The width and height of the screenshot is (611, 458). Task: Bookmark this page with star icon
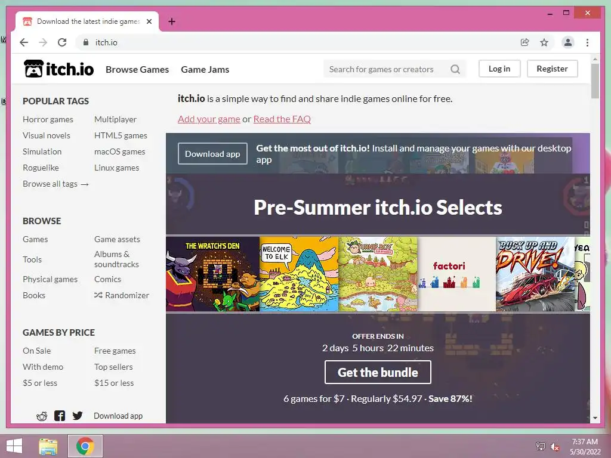tap(544, 42)
